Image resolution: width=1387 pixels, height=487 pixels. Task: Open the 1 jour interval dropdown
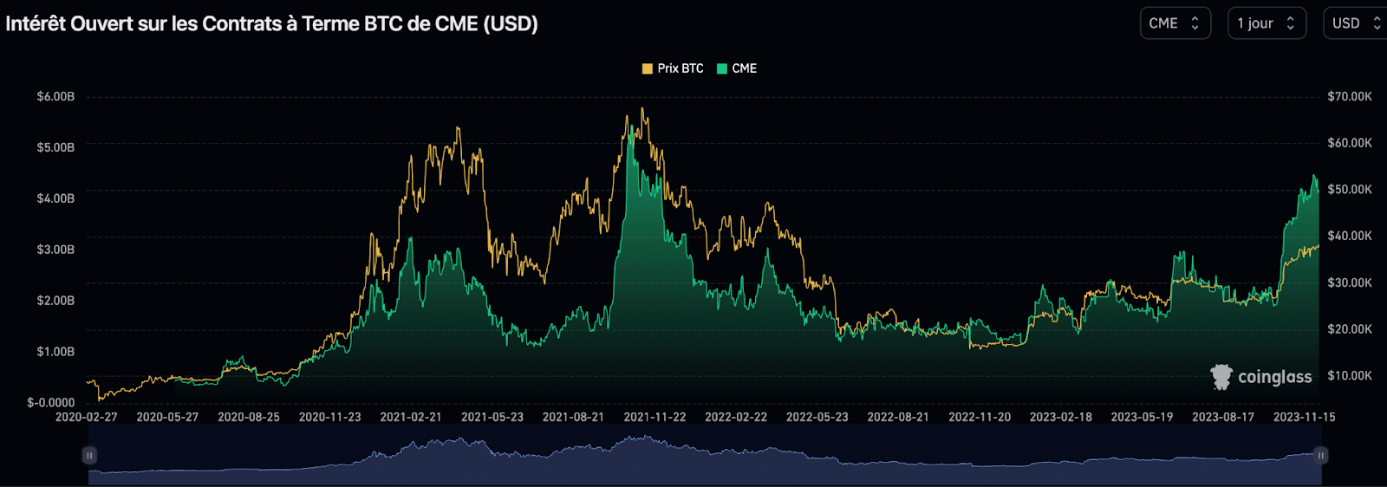click(x=1267, y=23)
